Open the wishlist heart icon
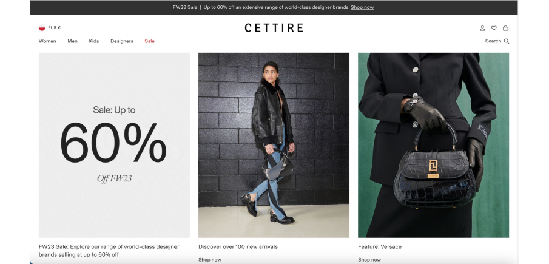The height and width of the screenshot is (264, 549). 494,28
